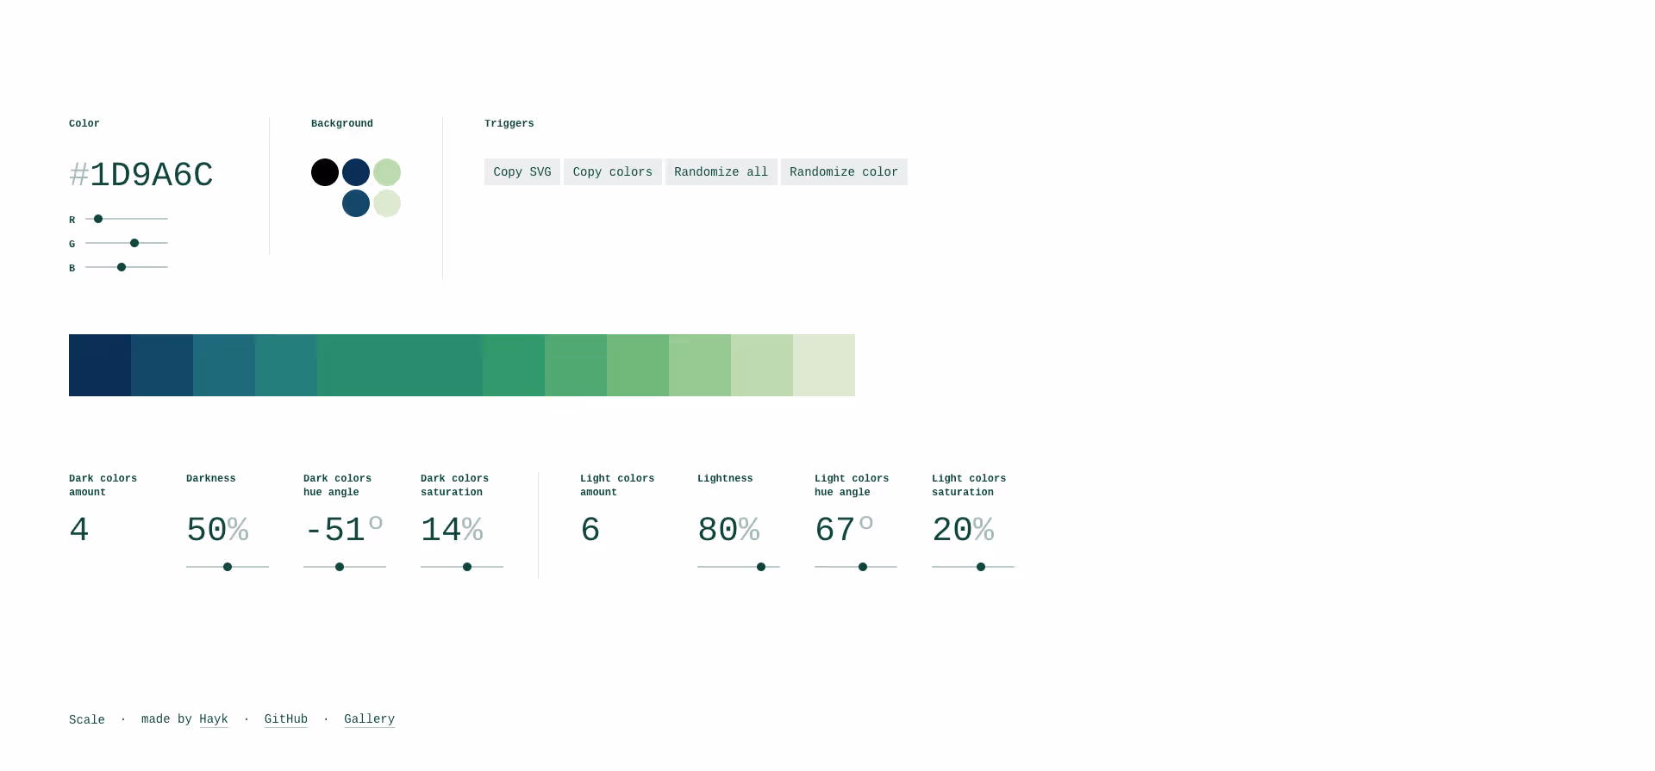Click the Light colors saturation value 20%
The image size is (1655, 771).
[963, 530]
